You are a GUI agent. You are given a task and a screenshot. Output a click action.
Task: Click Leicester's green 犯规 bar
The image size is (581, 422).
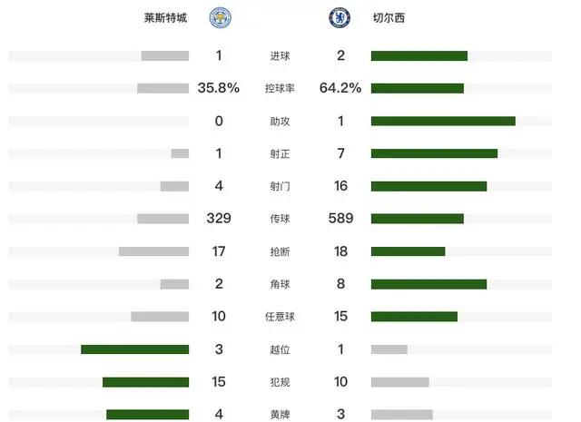point(145,382)
